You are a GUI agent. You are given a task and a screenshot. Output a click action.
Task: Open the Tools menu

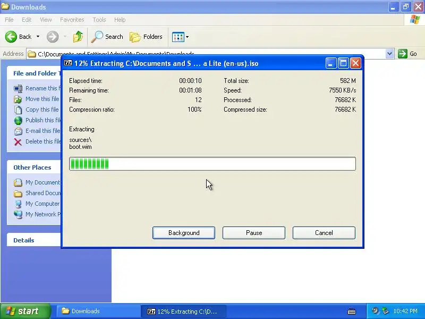tap(99, 20)
